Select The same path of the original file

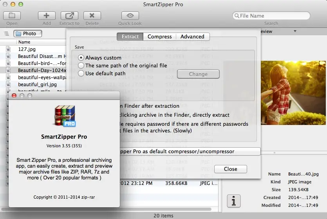pyautogui.click(x=81, y=65)
